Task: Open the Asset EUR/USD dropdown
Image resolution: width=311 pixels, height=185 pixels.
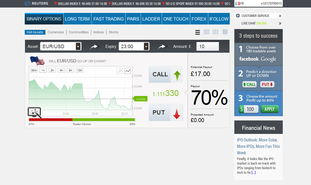Action: (61, 47)
